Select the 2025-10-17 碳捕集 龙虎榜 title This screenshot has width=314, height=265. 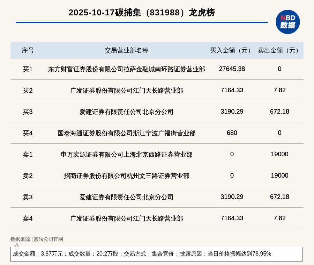(142, 13)
